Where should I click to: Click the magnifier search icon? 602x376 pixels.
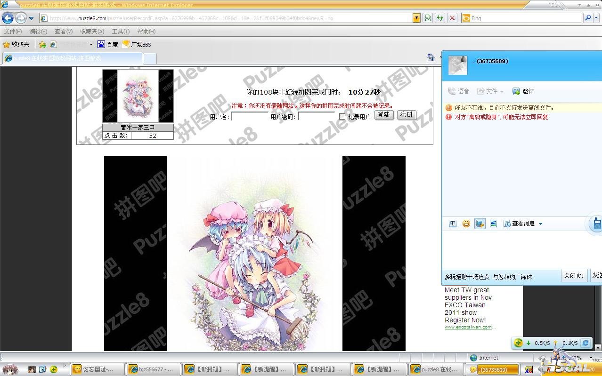[587, 18]
